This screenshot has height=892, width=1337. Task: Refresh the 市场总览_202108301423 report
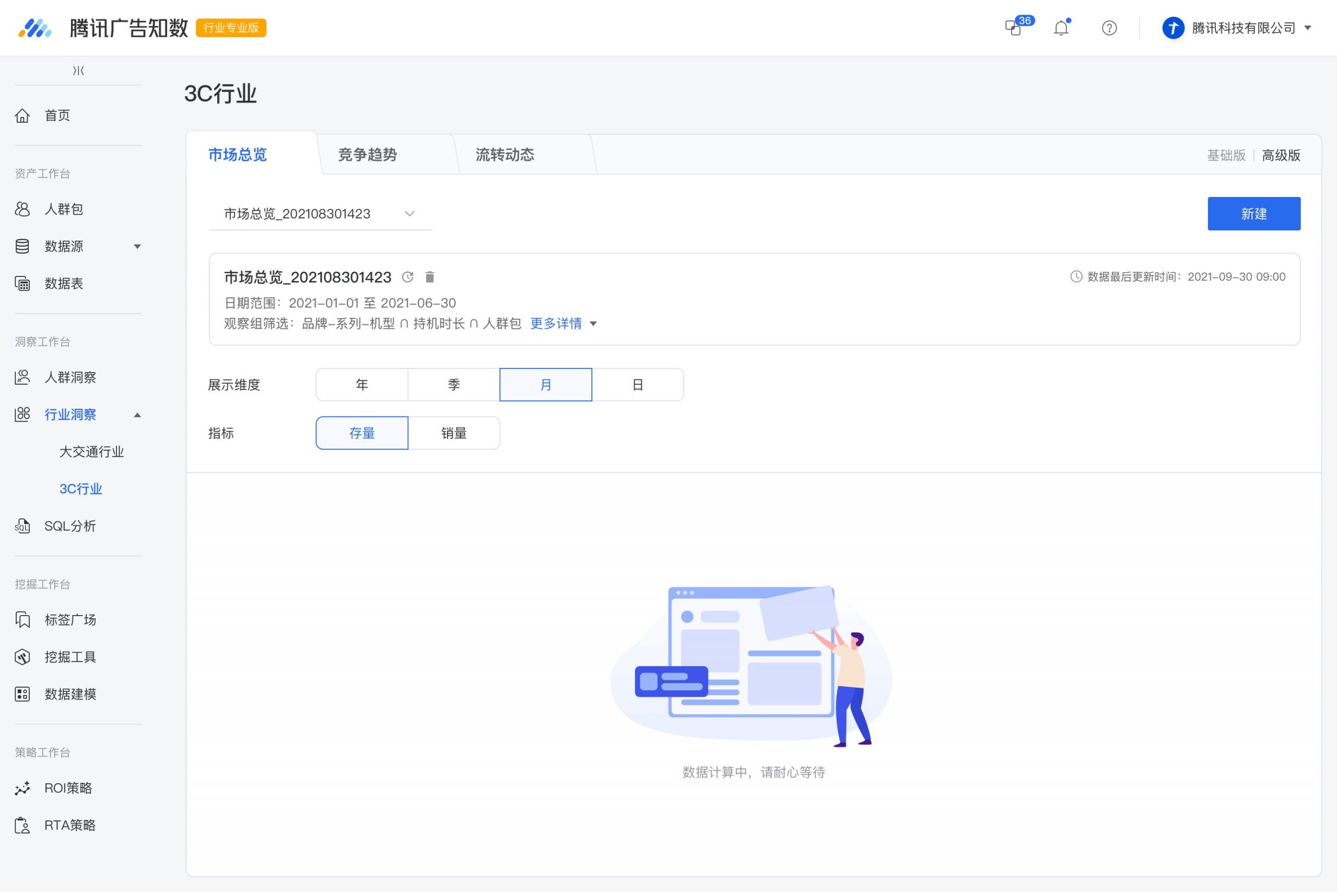coord(407,277)
